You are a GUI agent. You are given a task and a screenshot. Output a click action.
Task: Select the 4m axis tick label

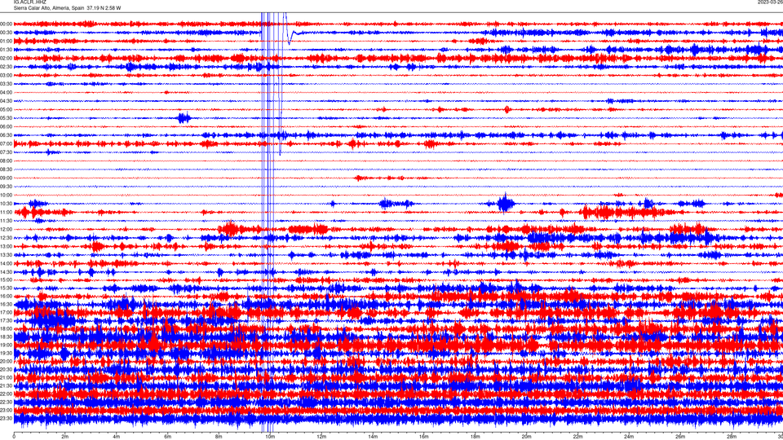coord(117,437)
